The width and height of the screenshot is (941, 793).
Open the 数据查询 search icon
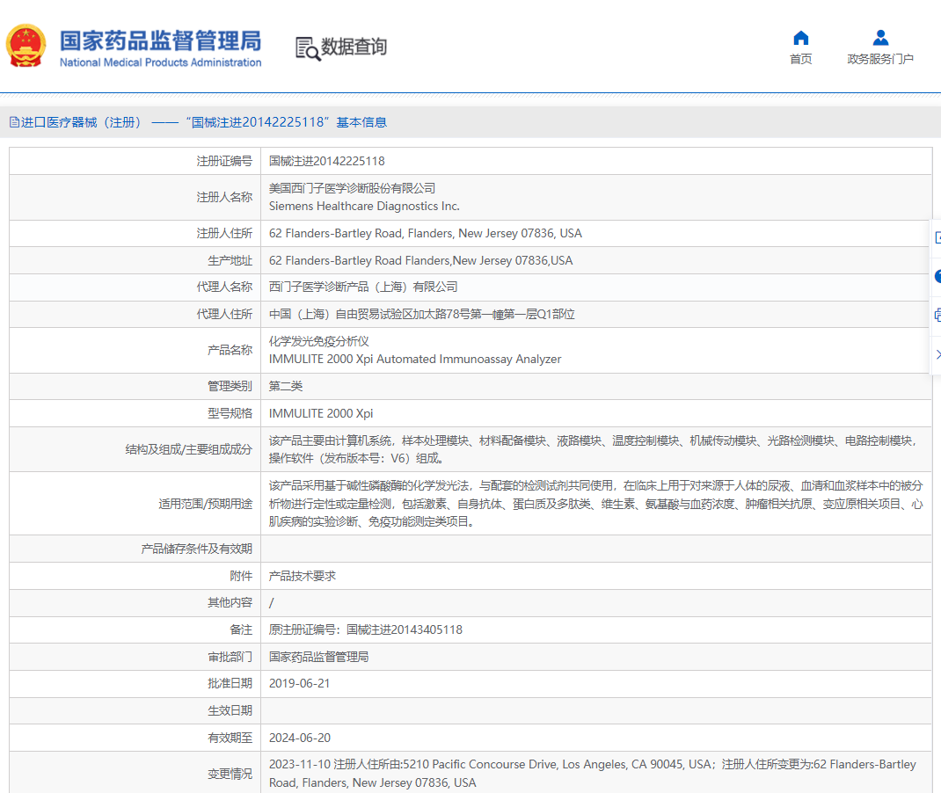308,48
